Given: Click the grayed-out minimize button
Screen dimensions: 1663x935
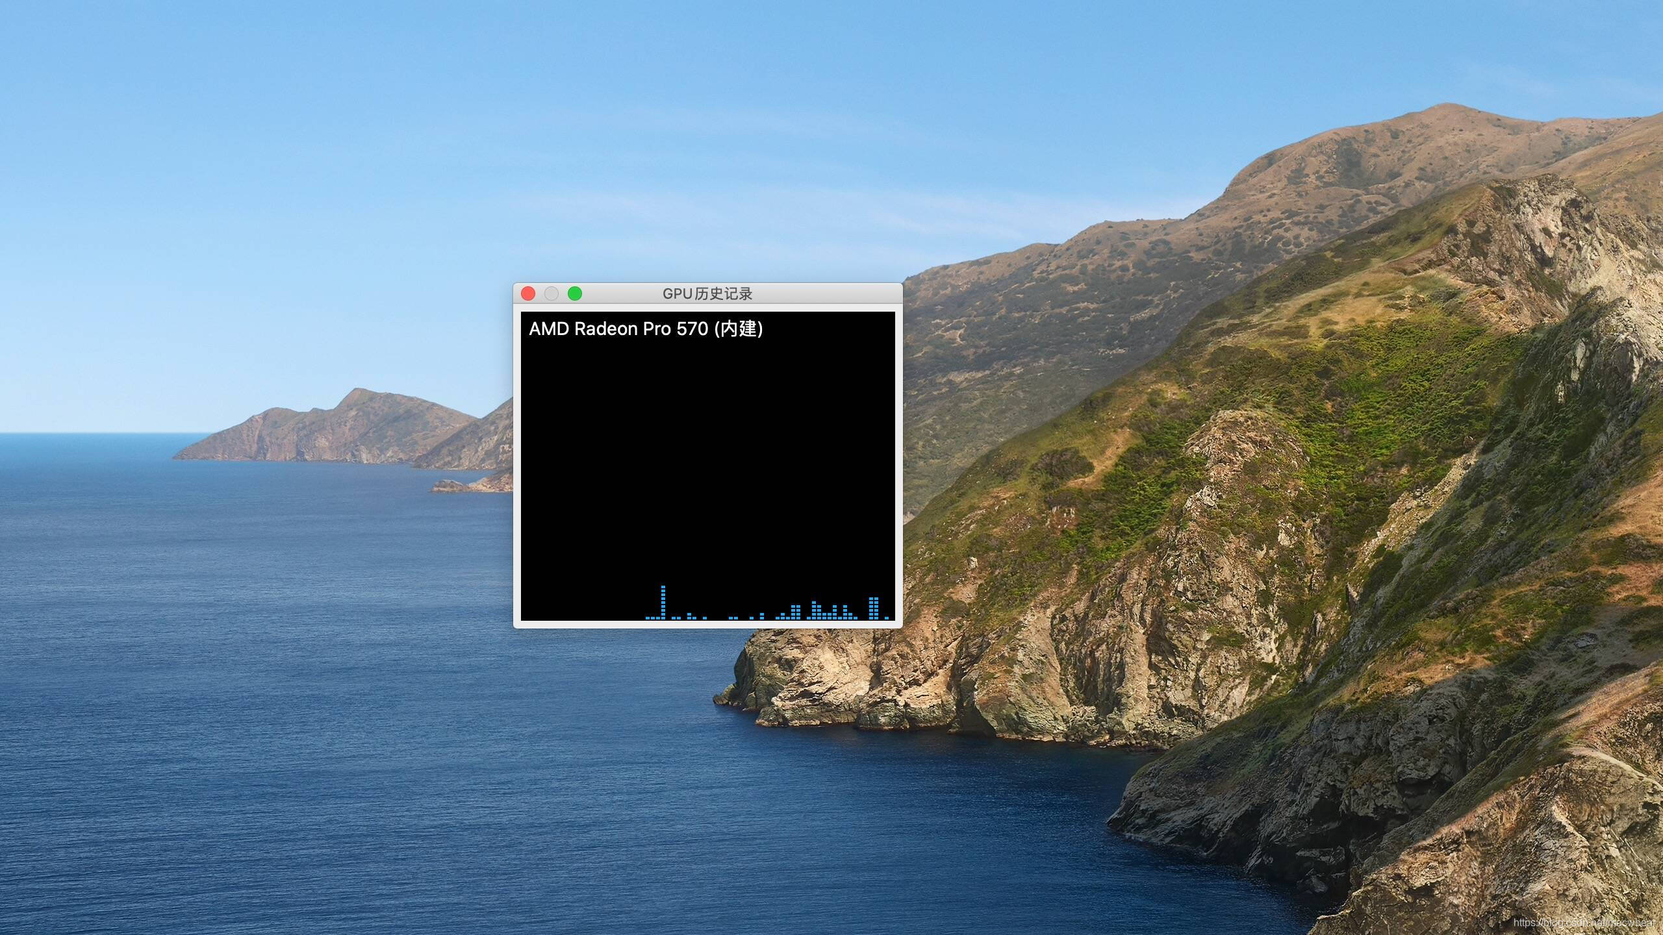Looking at the screenshot, I should click(x=552, y=293).
